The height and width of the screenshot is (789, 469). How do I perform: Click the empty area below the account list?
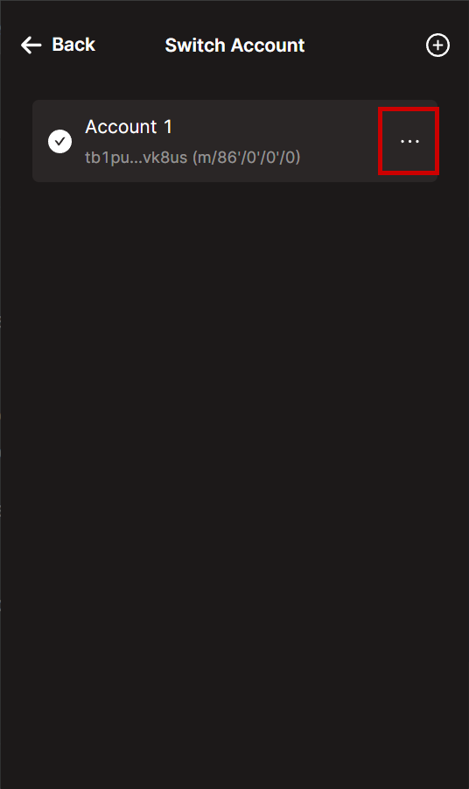point(234,483)
